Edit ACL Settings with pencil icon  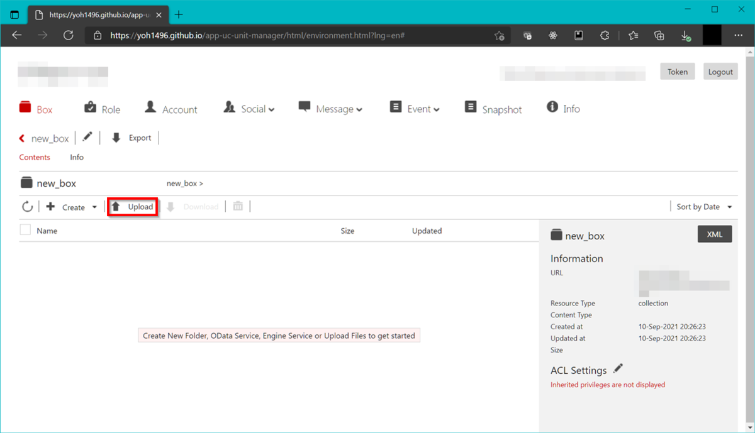(x=618, y=368)
